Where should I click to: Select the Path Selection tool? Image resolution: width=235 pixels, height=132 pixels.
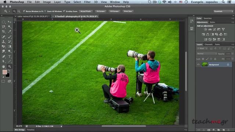(x=4, y=61)
